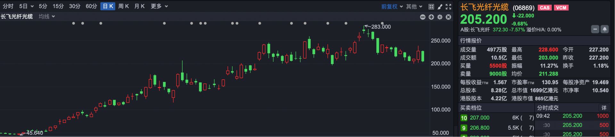615x137 pixels.
Task: Click the 200.000 axis label
Action: click(x=440, y=64)
